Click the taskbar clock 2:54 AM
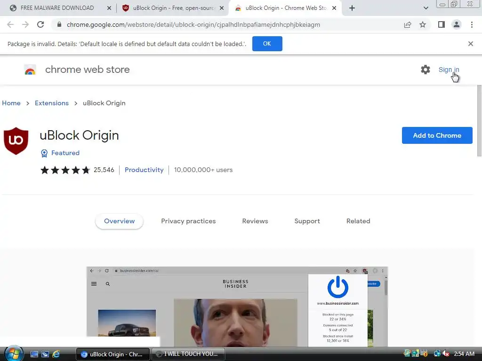Viewport: 482px width, 361px height. [x=464, y=354]
